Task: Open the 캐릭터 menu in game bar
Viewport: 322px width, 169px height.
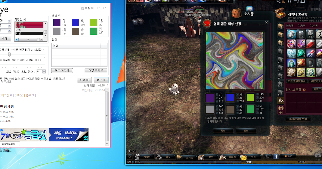Action: (144, 157)
